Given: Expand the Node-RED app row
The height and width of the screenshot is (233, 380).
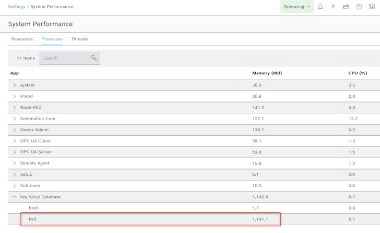Looking at the screenshot, I should 15,108.
